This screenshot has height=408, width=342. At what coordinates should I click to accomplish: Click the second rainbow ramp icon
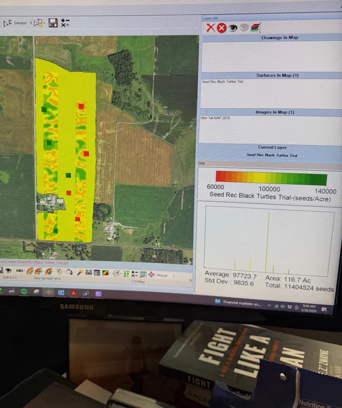(x=38, y=271)
